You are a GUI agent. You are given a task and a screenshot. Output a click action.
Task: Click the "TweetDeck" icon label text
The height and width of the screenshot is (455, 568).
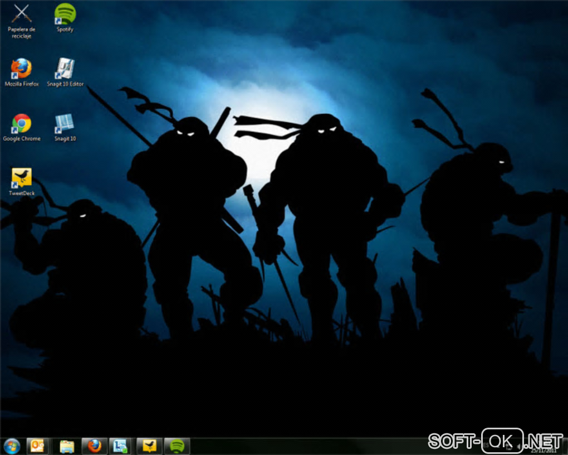(x=22, y=193)
